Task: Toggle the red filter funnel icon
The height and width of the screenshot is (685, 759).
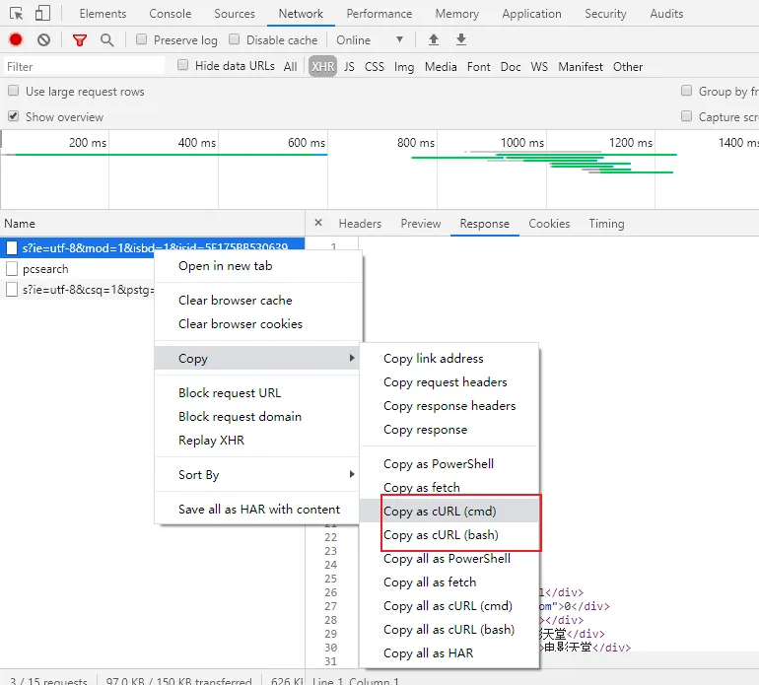Action: (80, 40)
